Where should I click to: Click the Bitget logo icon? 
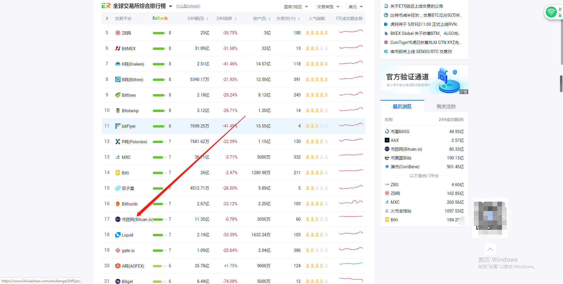coord(118,281)
